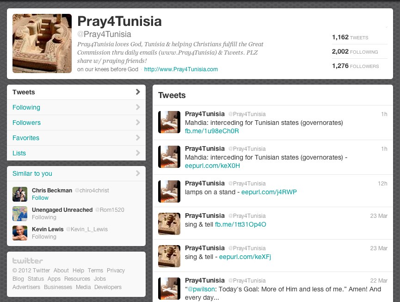
Task: Open the eepurl.com/keX0H link
Action: pos(212,166)
